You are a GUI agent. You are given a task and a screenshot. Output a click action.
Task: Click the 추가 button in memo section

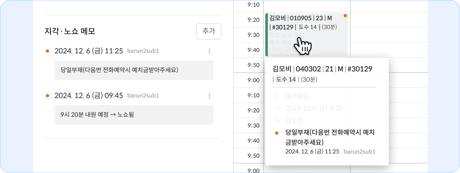209,31
